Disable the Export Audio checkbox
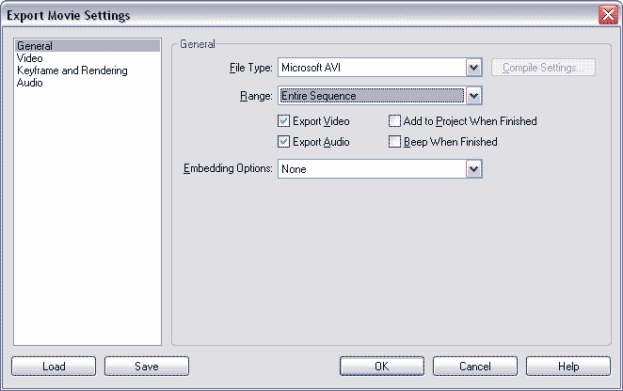 (284, 142)
